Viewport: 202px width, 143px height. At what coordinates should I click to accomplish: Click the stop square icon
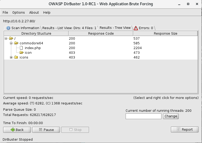click(71, 130)
